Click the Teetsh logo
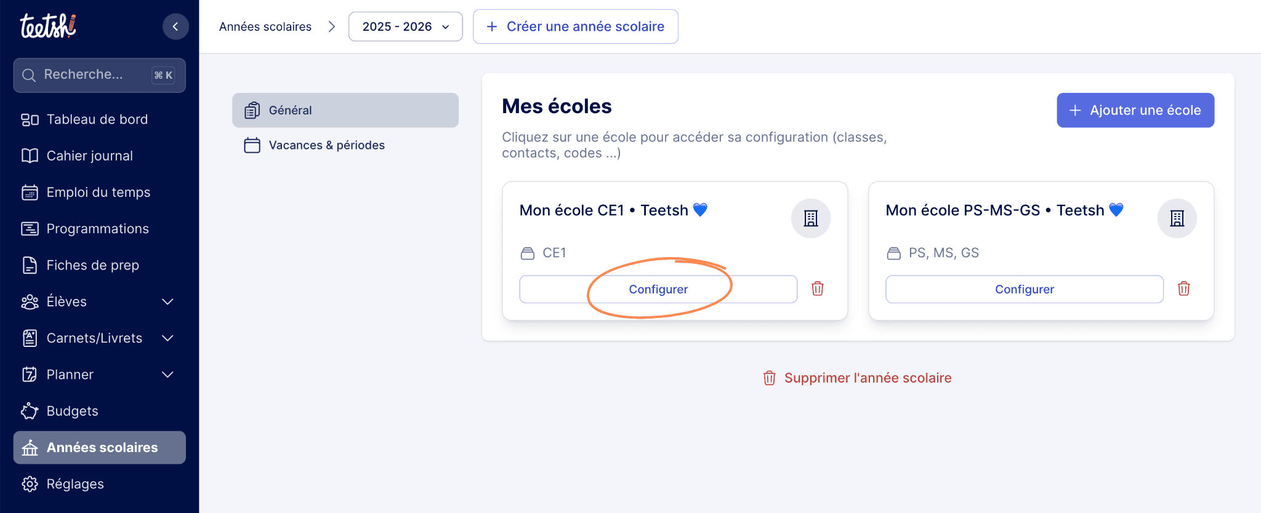Image resolution: width=1261 pixels, height=513 pixels. (49, 26)
